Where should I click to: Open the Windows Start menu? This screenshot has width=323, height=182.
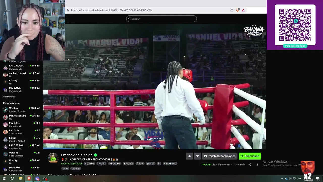pos(4,179)
